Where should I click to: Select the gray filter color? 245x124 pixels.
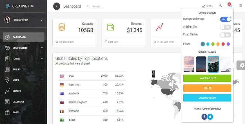point(203,44)
